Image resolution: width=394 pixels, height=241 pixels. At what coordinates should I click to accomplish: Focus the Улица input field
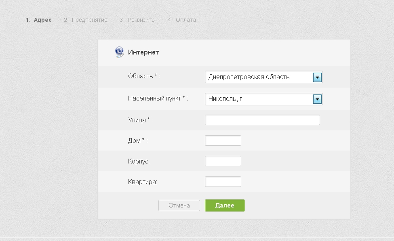tap(262, 120)
